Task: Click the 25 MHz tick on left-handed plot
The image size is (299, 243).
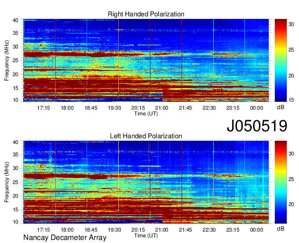Action: 15,182
